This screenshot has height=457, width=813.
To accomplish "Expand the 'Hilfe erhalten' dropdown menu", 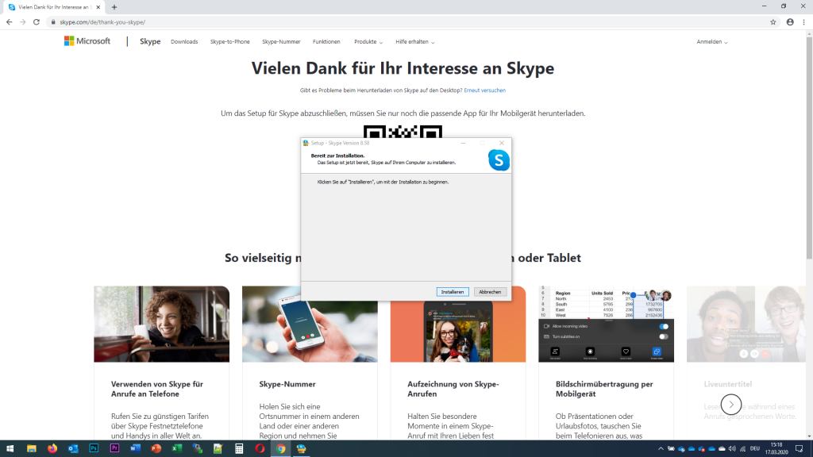I will pyautogui.click(x=414, y=42).
